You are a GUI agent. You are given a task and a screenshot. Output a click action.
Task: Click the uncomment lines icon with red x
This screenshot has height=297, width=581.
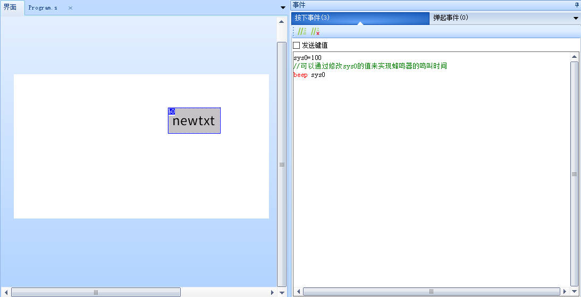pyautogui.click(x=315, y=32)
